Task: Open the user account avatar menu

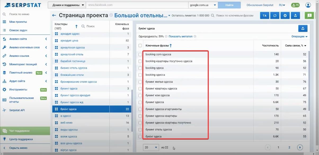Action: [308, 5]
